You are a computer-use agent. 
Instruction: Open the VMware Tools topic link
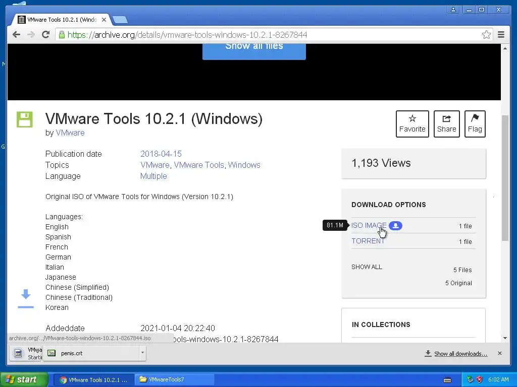[x=199, y=165]
